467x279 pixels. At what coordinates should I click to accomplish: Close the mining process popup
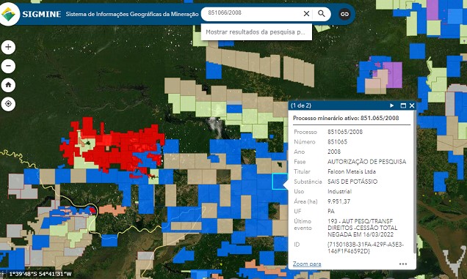coord(412,105)
